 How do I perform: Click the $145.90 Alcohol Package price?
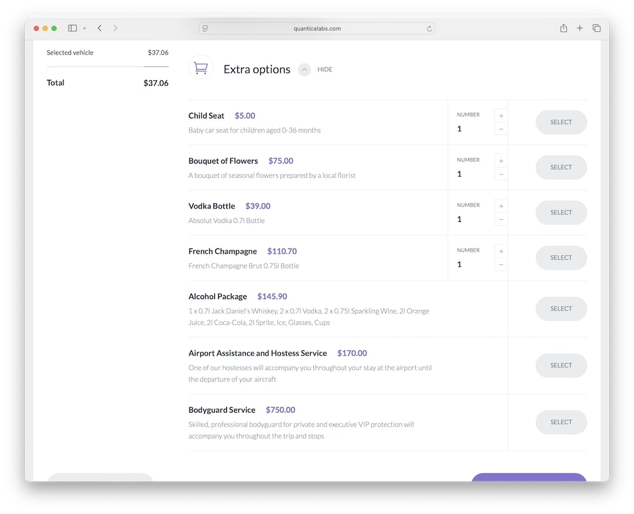coord(272,297)
